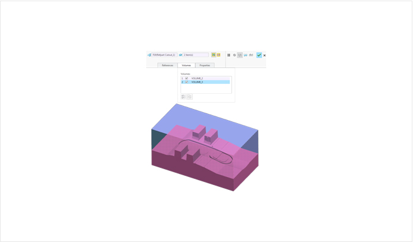This screenshot has width=413, height=242.
Task: Click the blue part icon beside F19 field
Action: point(149,55)
